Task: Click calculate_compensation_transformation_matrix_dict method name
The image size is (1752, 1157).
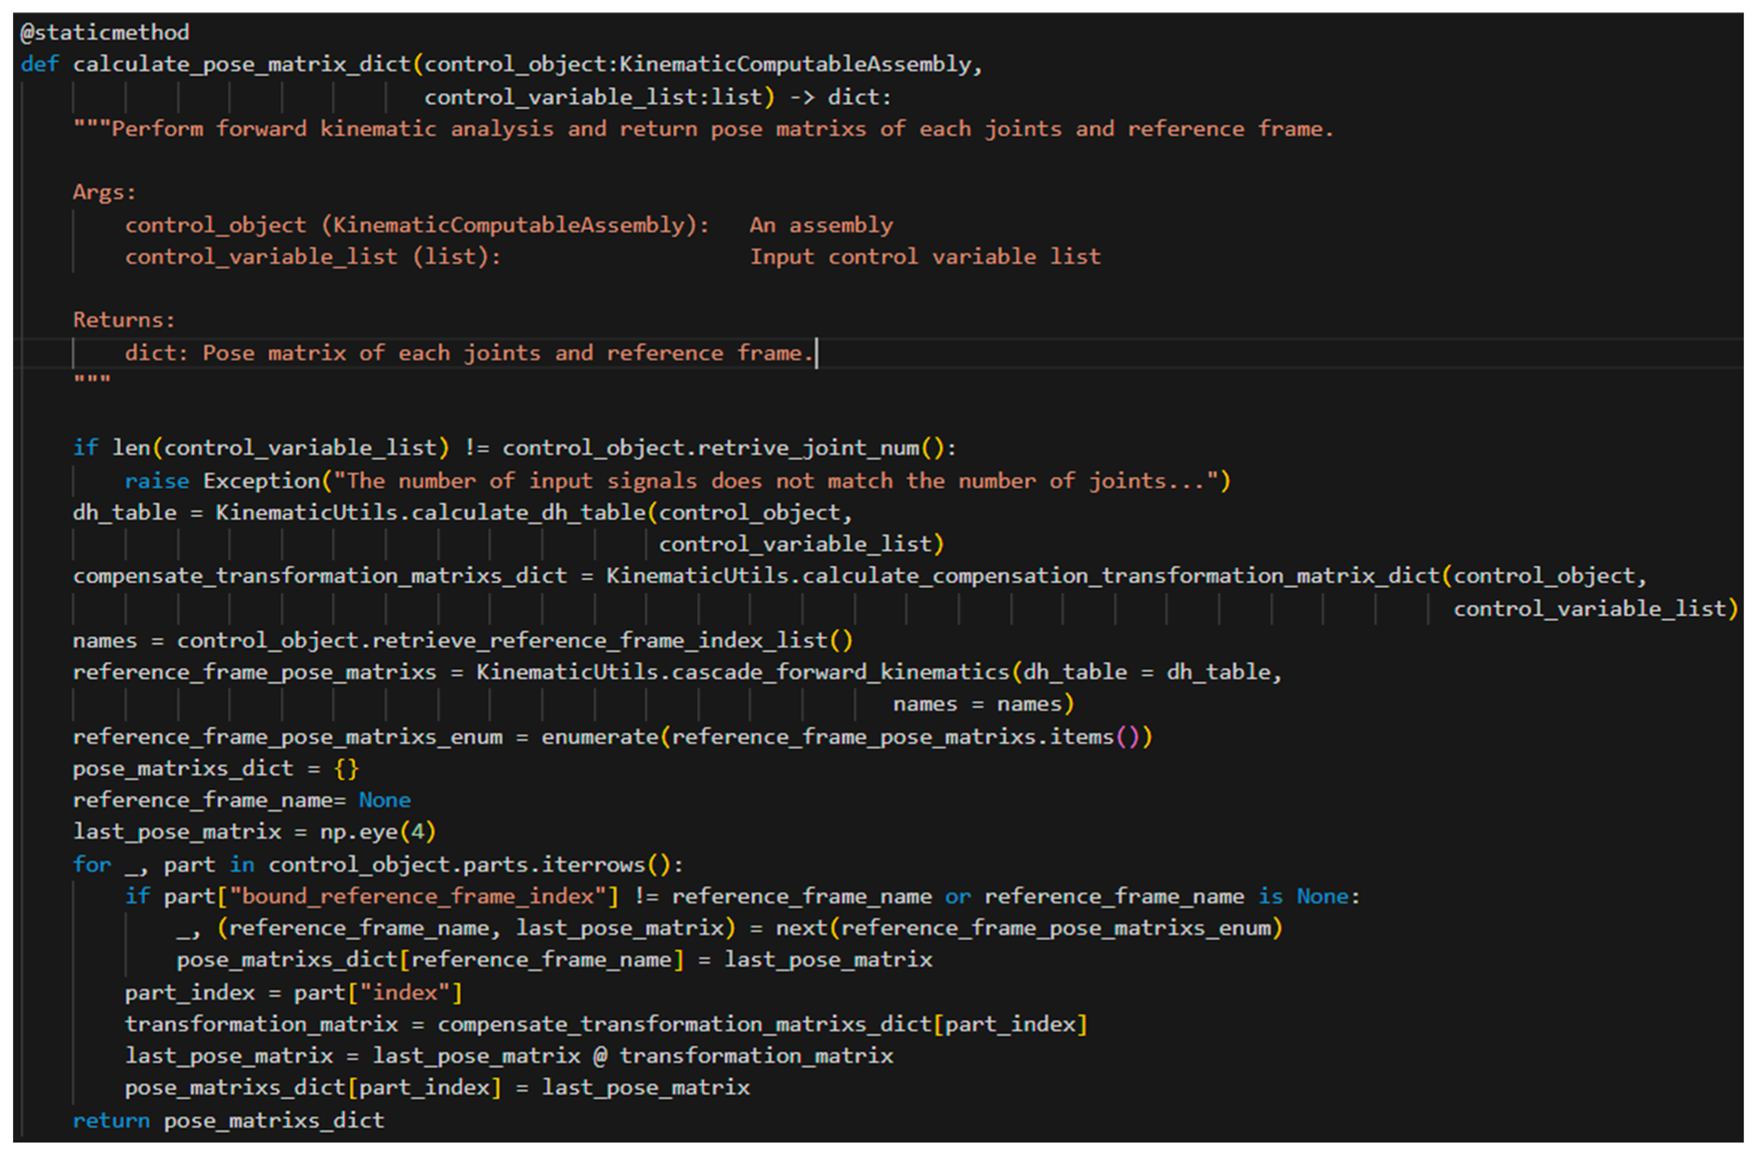Action: coord(1120,576)
